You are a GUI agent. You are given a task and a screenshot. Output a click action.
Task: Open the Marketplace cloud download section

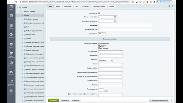click(x=11, y=73)
